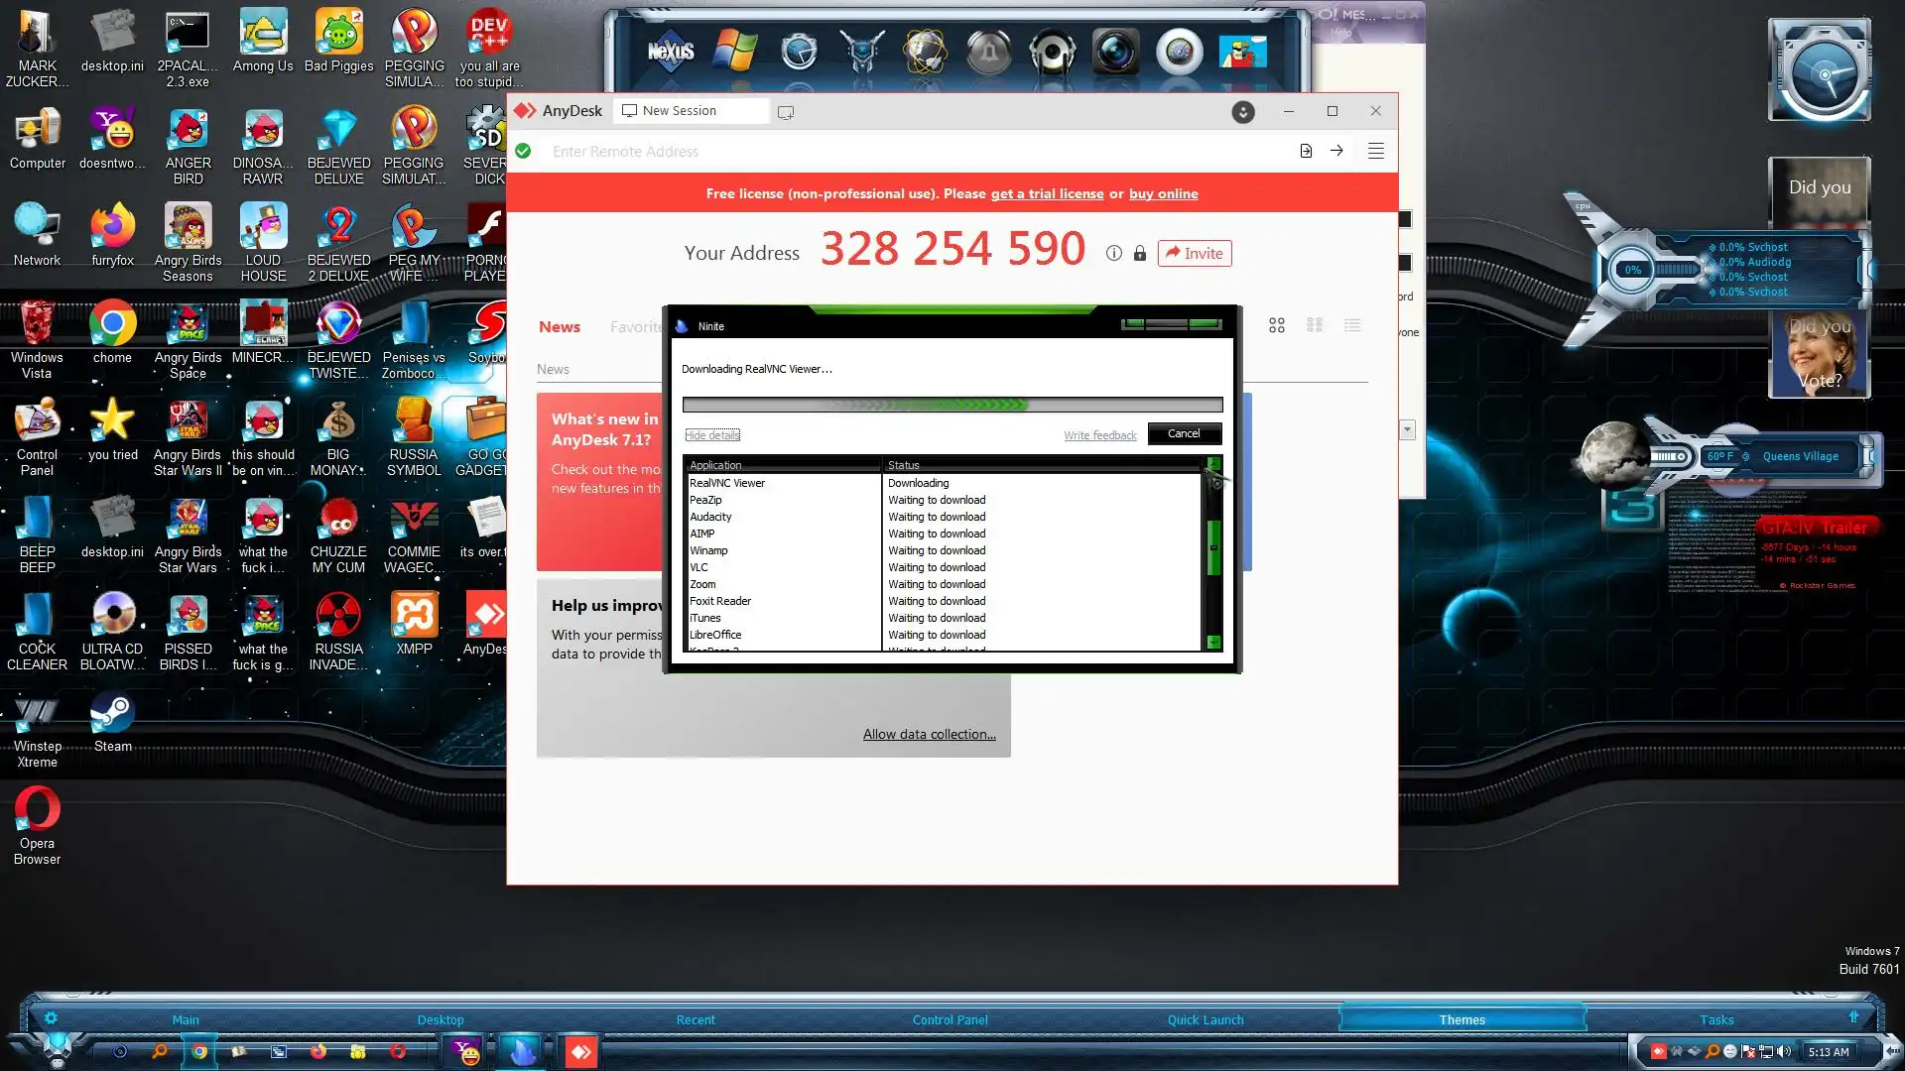
Task: Click the AnyDesk file transfer icon
Action: pyautogui.click(x=1306, y=151)
